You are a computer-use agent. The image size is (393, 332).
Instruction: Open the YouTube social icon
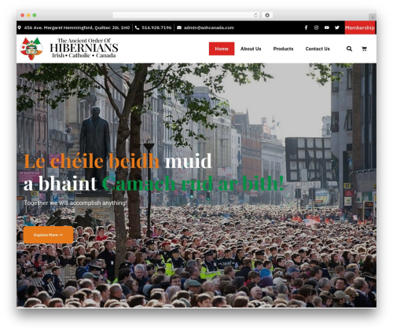click(x=326, y=27)
